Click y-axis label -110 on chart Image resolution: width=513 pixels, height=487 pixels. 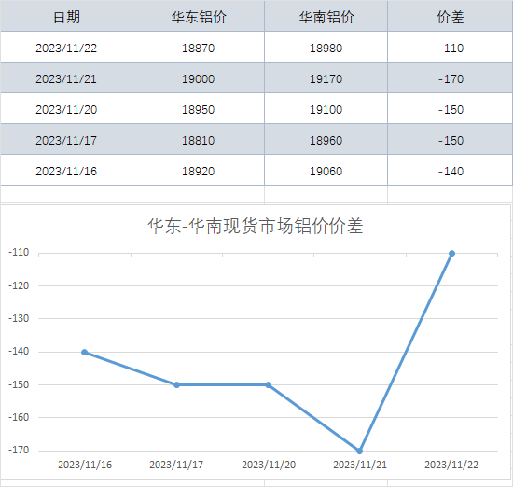click(x=19, y=252)
